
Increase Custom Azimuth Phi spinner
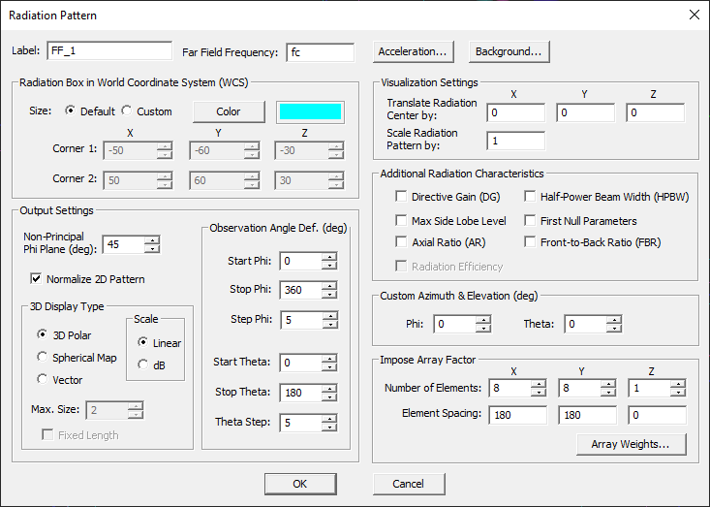point(483,320)
